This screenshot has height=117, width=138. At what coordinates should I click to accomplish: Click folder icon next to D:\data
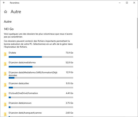[5, 54]
